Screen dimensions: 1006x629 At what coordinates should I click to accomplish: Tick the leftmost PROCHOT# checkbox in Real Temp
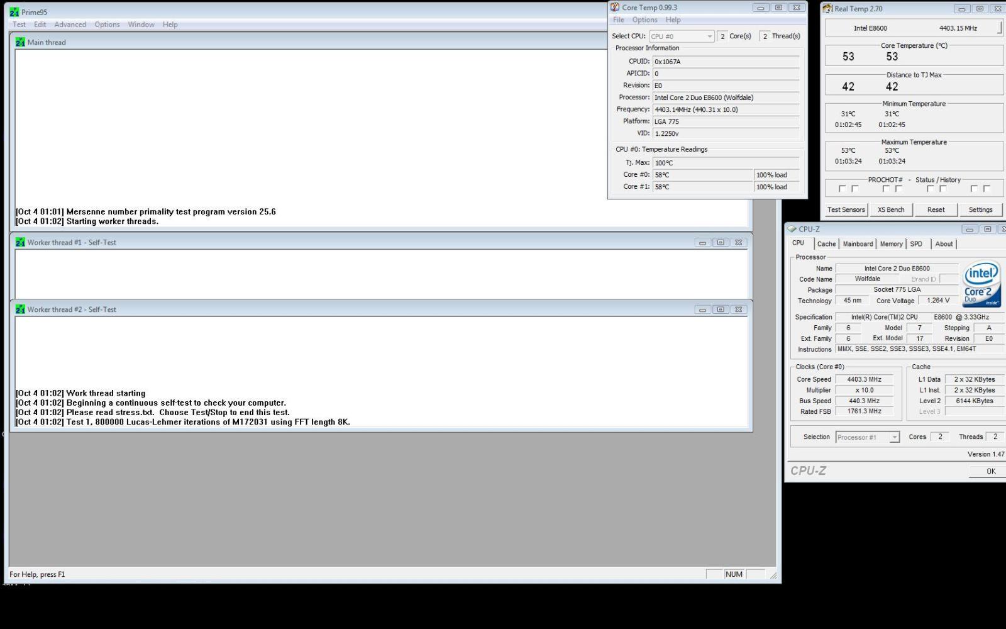tap(843, 189)
